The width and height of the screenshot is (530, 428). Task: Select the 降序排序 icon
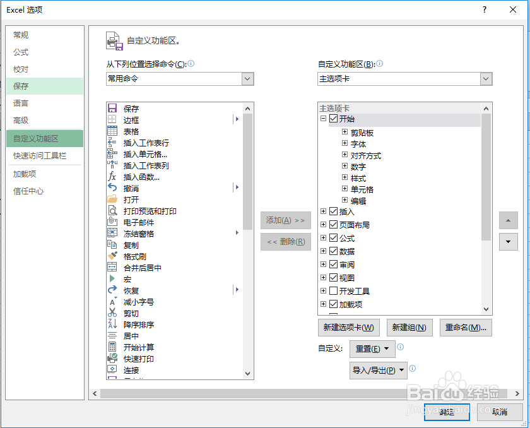tap(112, 324)
